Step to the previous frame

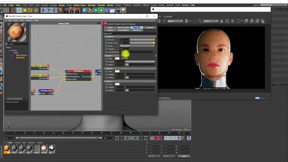(x=127, y=138)
